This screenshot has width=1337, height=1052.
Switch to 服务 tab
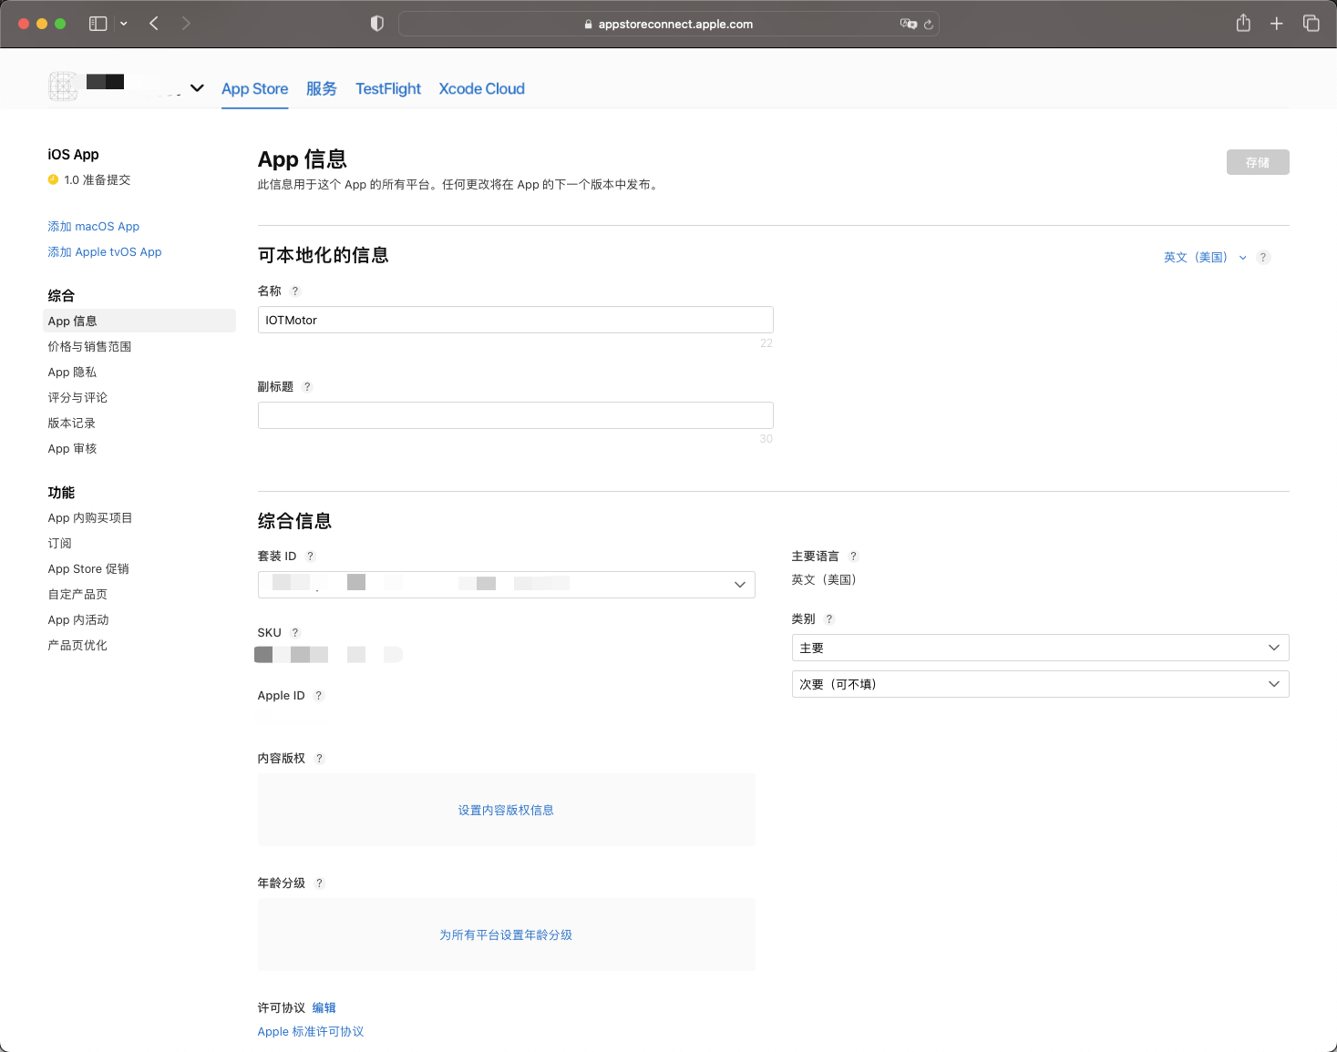click(322, 88)
